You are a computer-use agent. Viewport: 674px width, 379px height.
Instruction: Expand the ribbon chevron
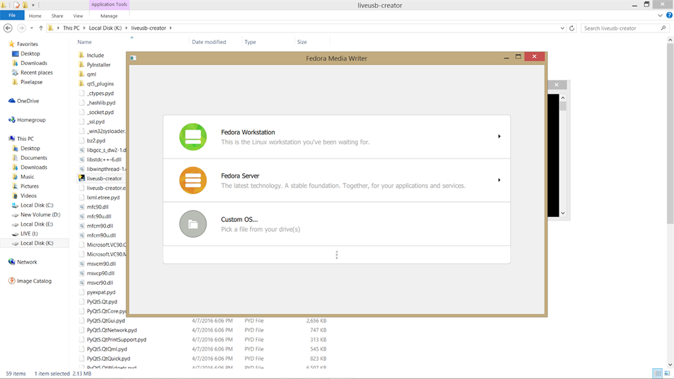(x=660, y=16)
